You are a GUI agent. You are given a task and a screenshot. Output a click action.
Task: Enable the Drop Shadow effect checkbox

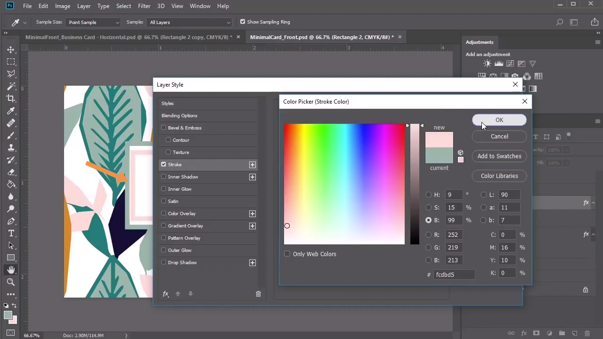coord(163,262)
